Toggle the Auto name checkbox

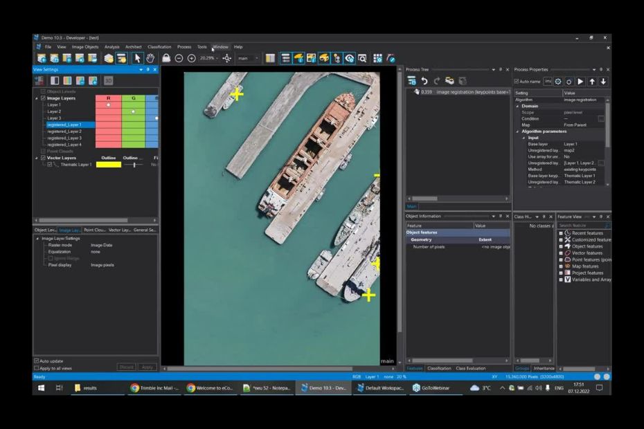517,81
